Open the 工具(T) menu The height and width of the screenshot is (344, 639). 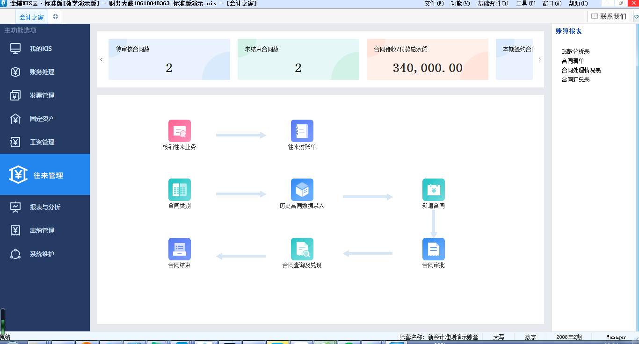click(525, 3)
